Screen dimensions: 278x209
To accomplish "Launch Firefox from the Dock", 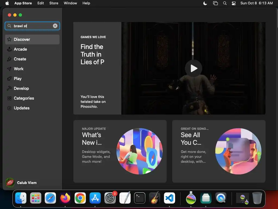I will tap(65, 198).
